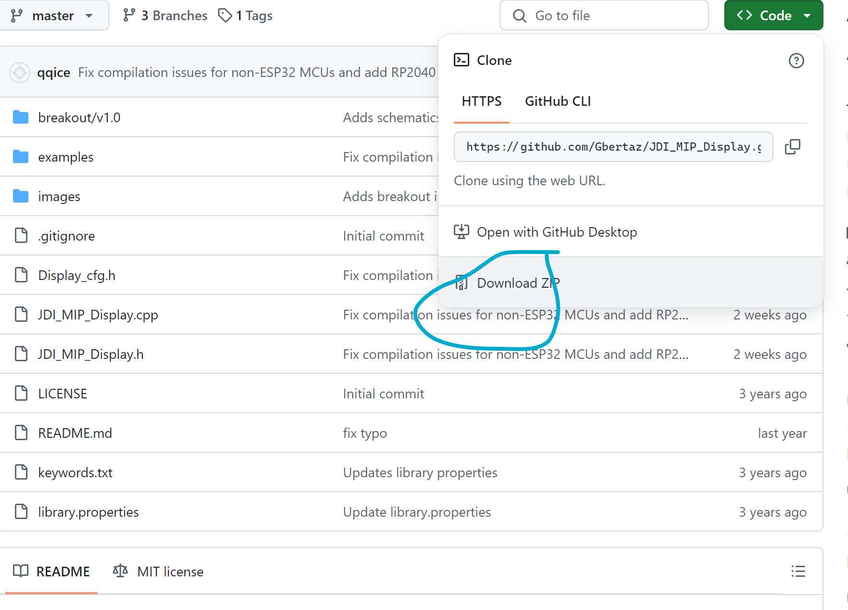848x610 pixels.
Task: Click the keywords.txt file icon
Action: point(21,472)
